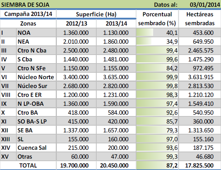The height and width of the screenshot is (170, 221).
Task: Select the 2012/13 sub-header cell
Action: coord(76,23)
